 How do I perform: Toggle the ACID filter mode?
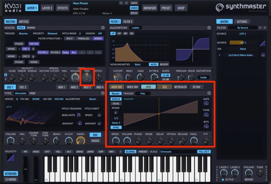154,64
